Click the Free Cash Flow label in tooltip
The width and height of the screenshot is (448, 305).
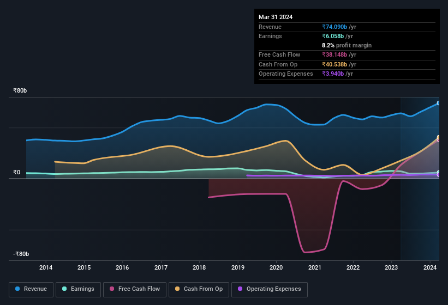coord(279,54)
